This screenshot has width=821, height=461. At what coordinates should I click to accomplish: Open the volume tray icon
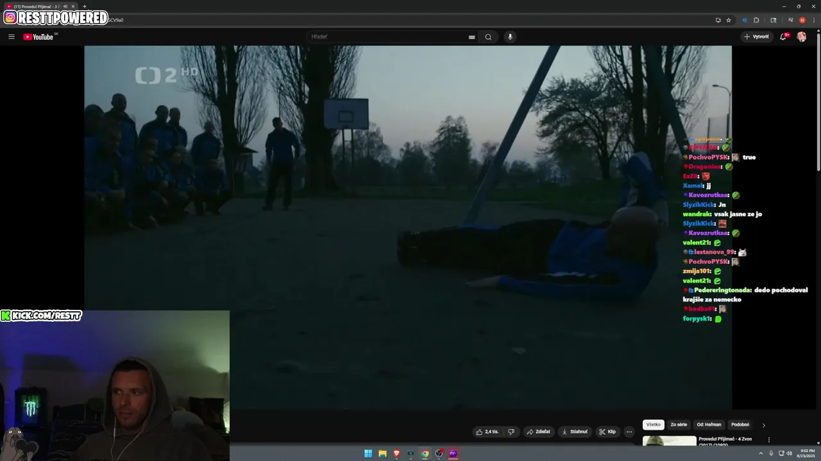[x=789, y=453]
